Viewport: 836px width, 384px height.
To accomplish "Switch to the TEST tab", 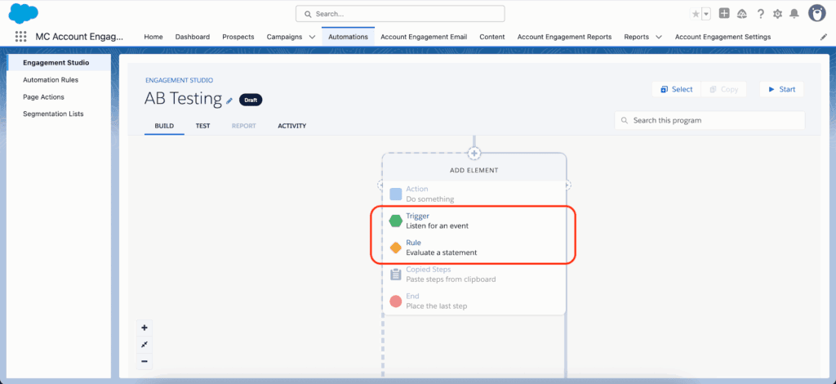I will coord(202,126).
